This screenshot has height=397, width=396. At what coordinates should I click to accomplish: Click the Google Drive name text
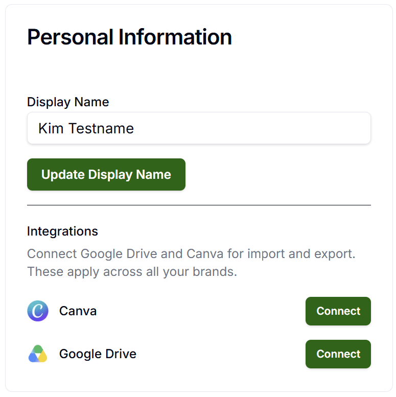click(x=98, y=354)
